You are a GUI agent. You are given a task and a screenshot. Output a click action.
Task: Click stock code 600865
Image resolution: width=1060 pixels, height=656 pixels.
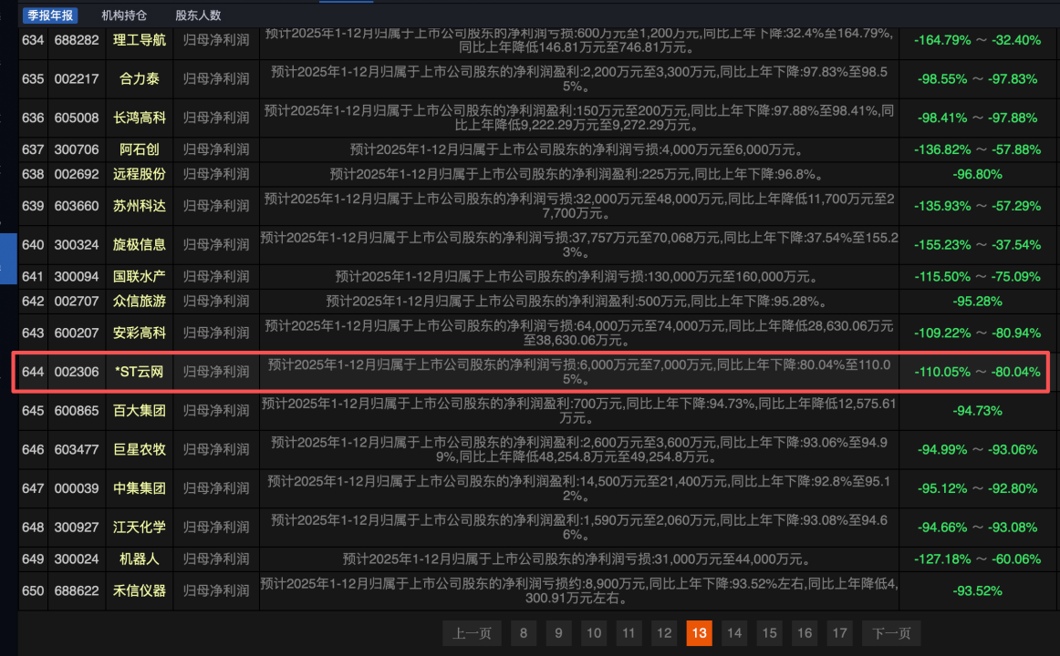coord(77,410)
